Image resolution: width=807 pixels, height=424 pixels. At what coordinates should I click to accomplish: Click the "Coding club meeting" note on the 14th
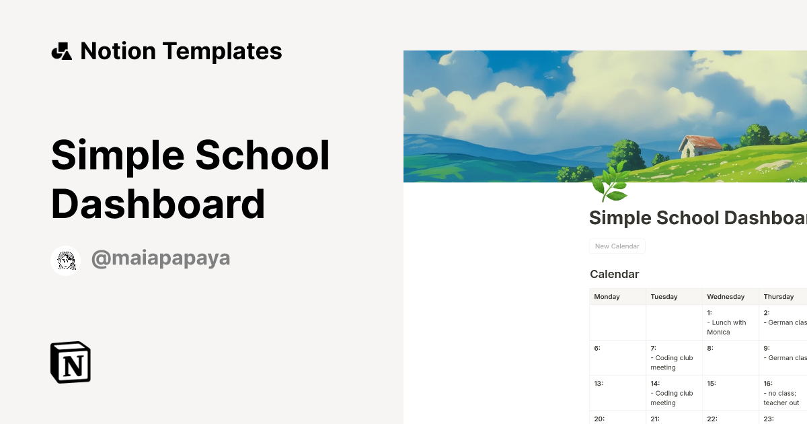click(x=670, y=398)
